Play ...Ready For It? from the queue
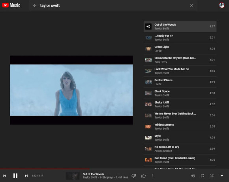The height and width of the screenshot is (182, 229). [x=180, y=37]
